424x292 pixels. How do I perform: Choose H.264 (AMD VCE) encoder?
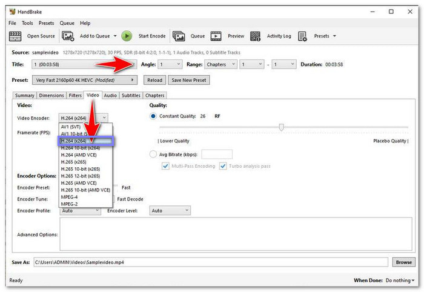click(85, 155)
